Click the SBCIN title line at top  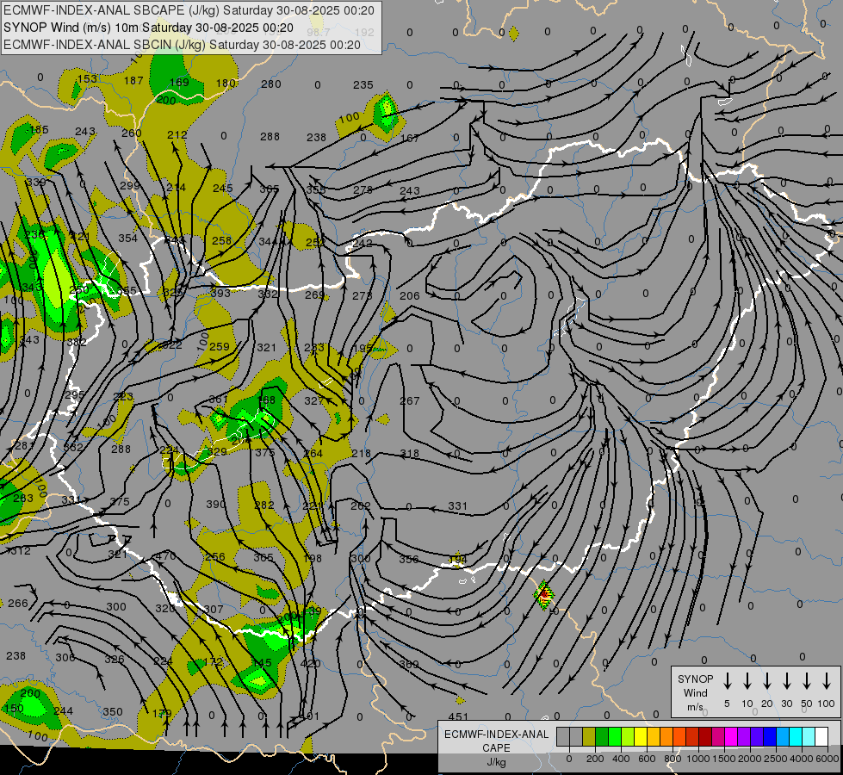[182, 45]
